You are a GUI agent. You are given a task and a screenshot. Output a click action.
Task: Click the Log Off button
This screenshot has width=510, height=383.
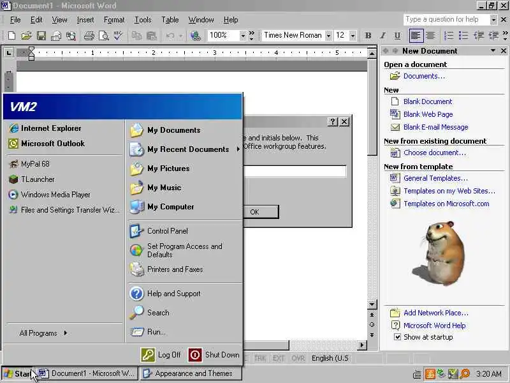[161, 355]
